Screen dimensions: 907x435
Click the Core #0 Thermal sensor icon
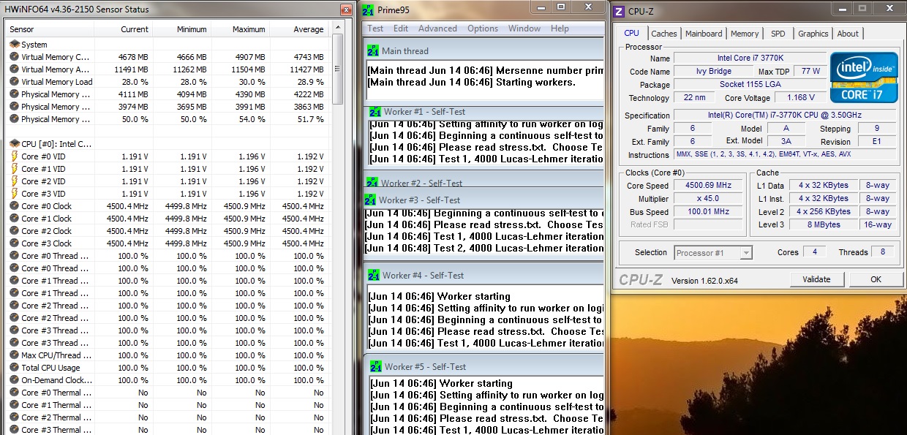point(15,393)
